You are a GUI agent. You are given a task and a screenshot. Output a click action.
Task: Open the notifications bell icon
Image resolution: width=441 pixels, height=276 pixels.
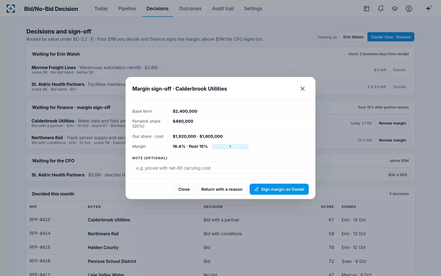pyautogui.click(x=381, y=9)
